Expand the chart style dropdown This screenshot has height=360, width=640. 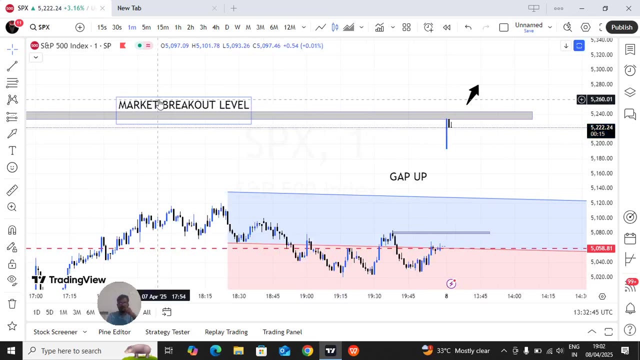point(361,27)
